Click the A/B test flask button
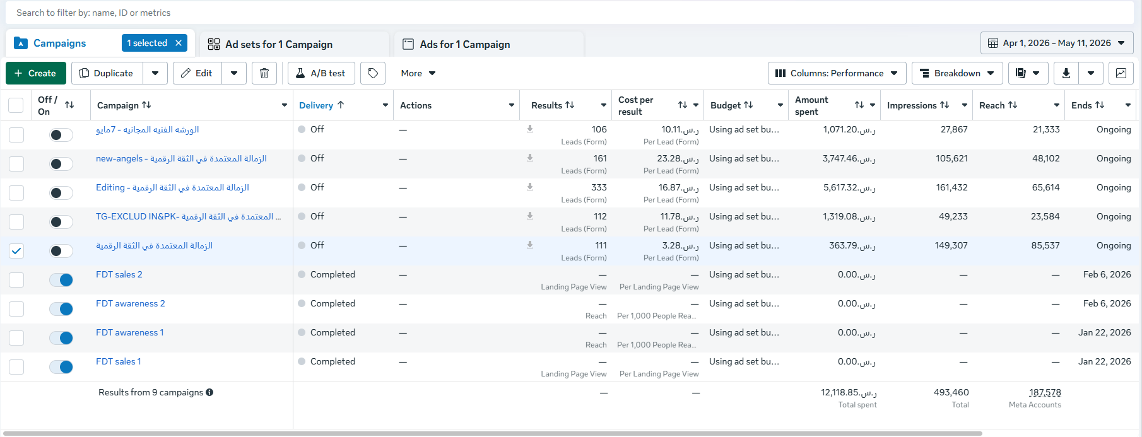Screen dimensions: 1142x437 321,73
